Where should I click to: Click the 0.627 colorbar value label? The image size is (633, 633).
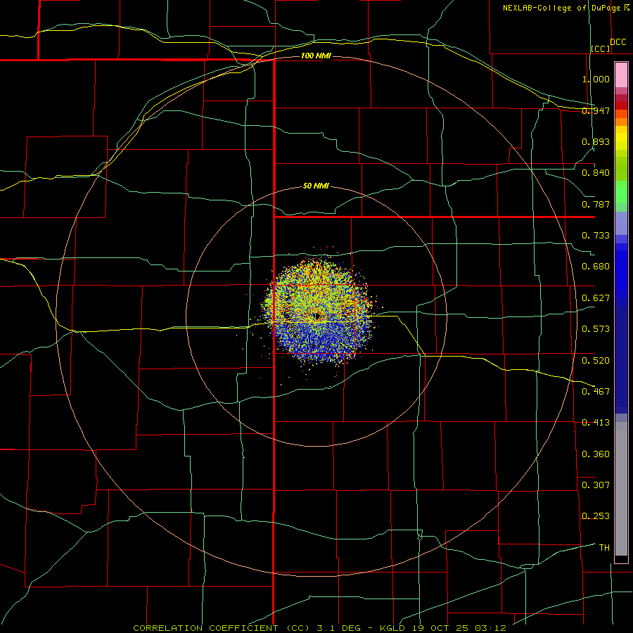click(596, 298)
